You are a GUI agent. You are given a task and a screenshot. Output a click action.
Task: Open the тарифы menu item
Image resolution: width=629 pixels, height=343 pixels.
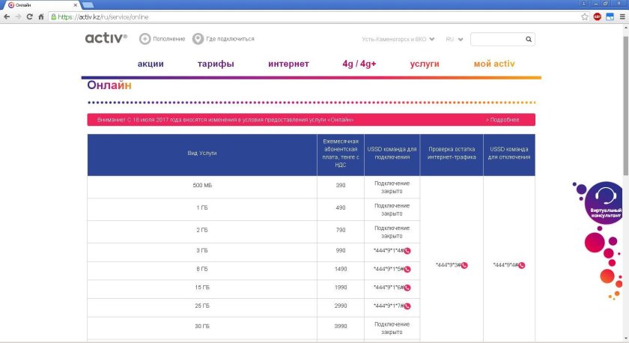[x=216, y=64]
